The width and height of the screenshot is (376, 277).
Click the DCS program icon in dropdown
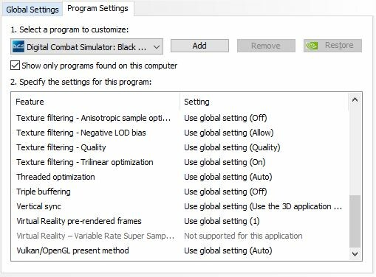[x=18, y=46]
